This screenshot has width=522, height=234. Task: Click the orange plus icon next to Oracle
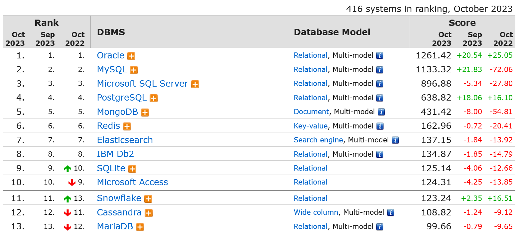[131, 56]
